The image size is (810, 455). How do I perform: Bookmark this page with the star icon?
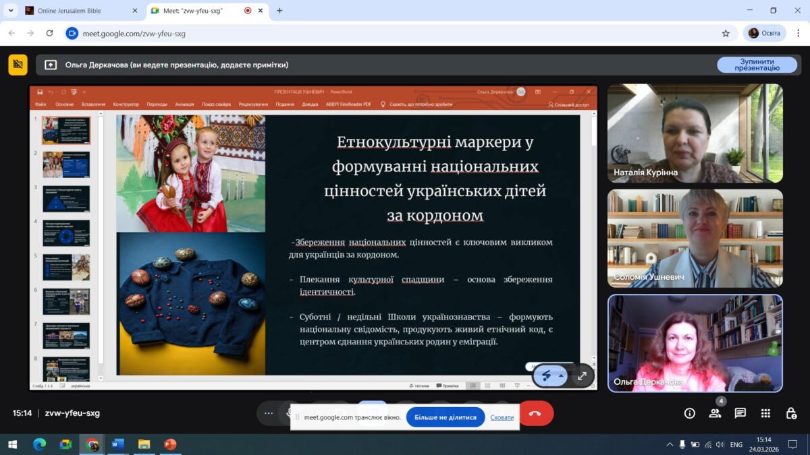click(x=726, y=33)
